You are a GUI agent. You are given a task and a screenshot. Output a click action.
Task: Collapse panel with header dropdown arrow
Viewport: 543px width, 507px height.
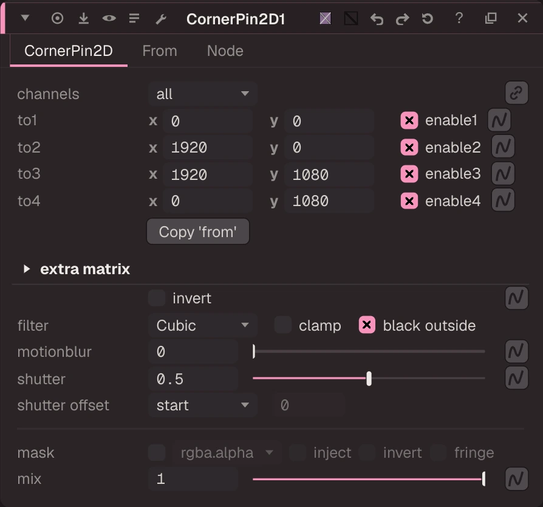(25, 18)
